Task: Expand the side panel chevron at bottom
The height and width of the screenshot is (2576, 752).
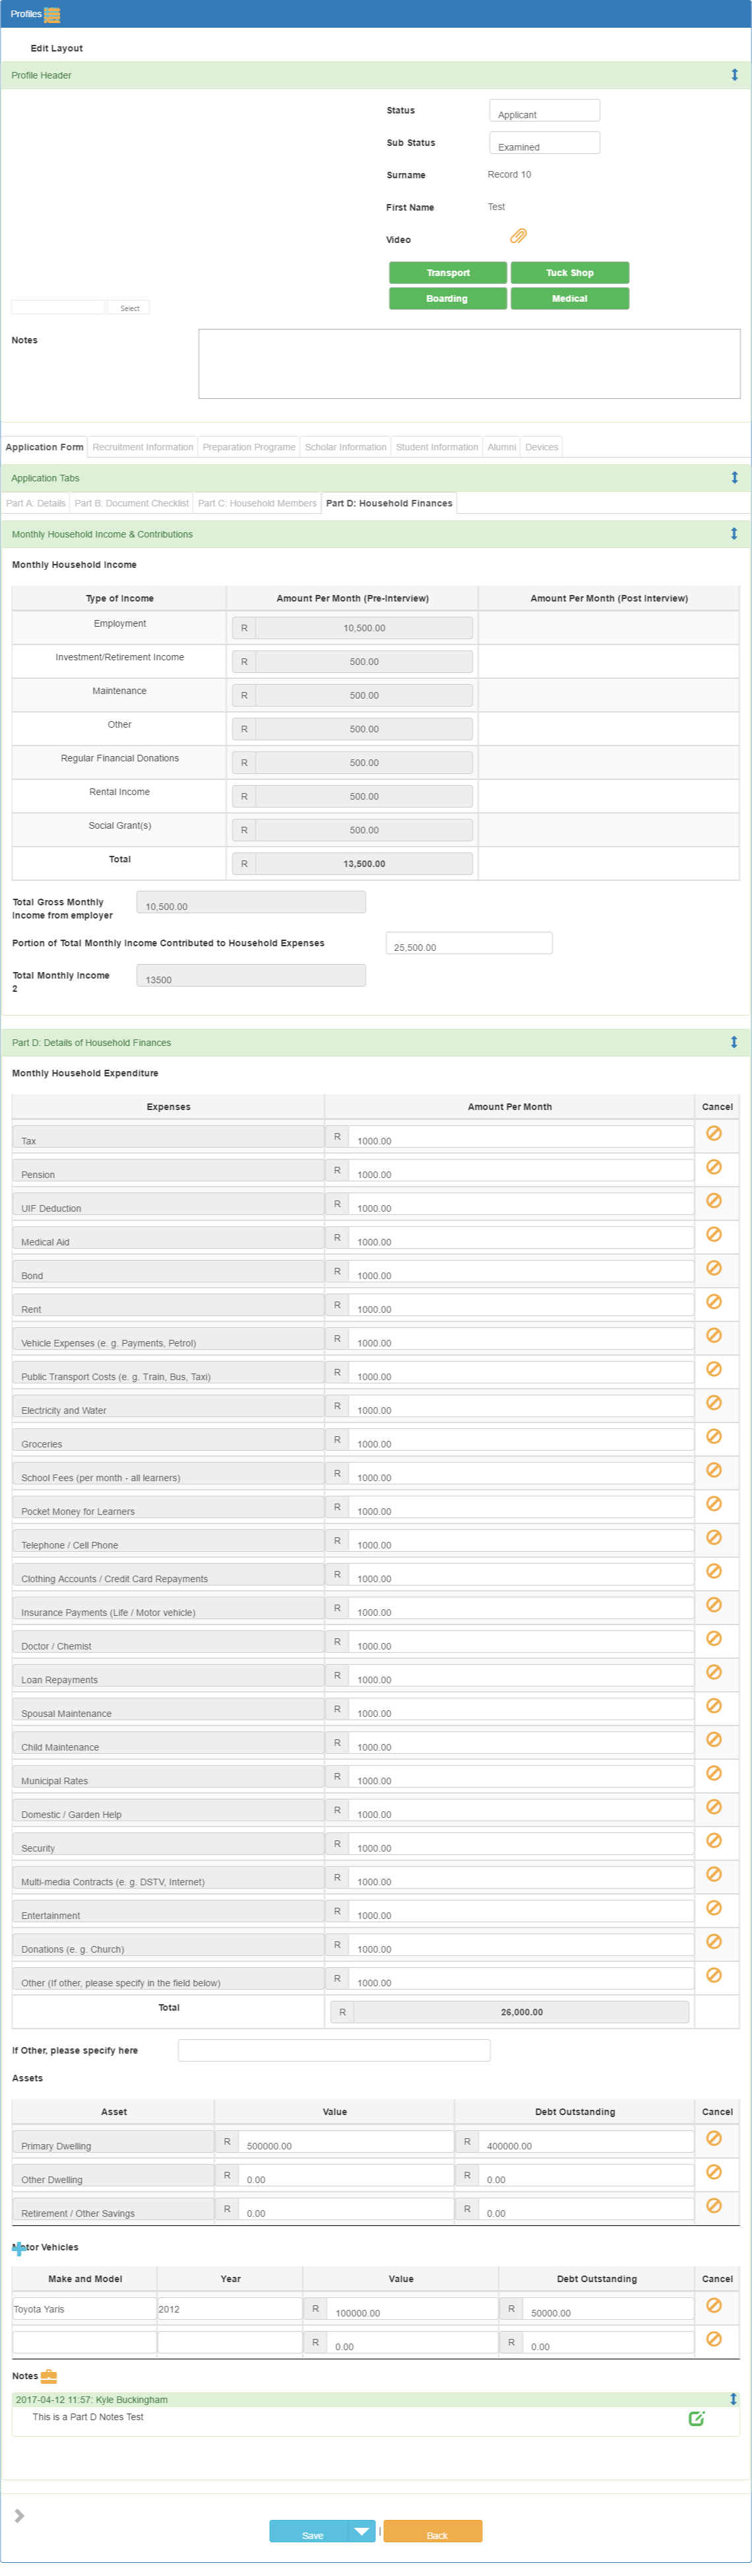Action: click(19, 2516)
